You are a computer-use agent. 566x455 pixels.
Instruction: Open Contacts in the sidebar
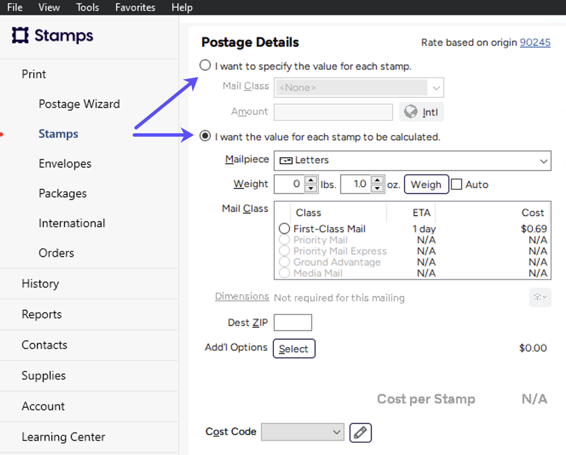pos(44,345)
